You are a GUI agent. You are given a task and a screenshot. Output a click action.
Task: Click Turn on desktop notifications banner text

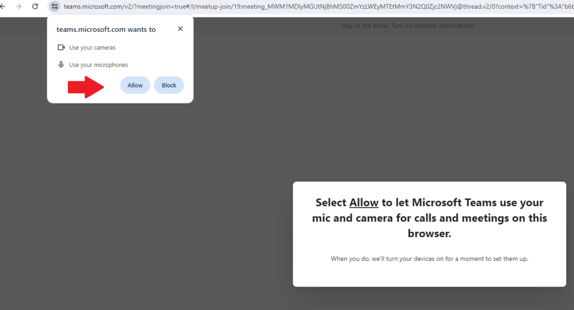click(x=408, y=26)
